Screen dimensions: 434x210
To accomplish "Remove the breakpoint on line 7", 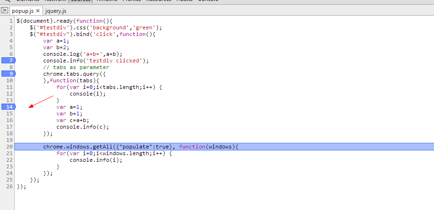I will point(9,61).
